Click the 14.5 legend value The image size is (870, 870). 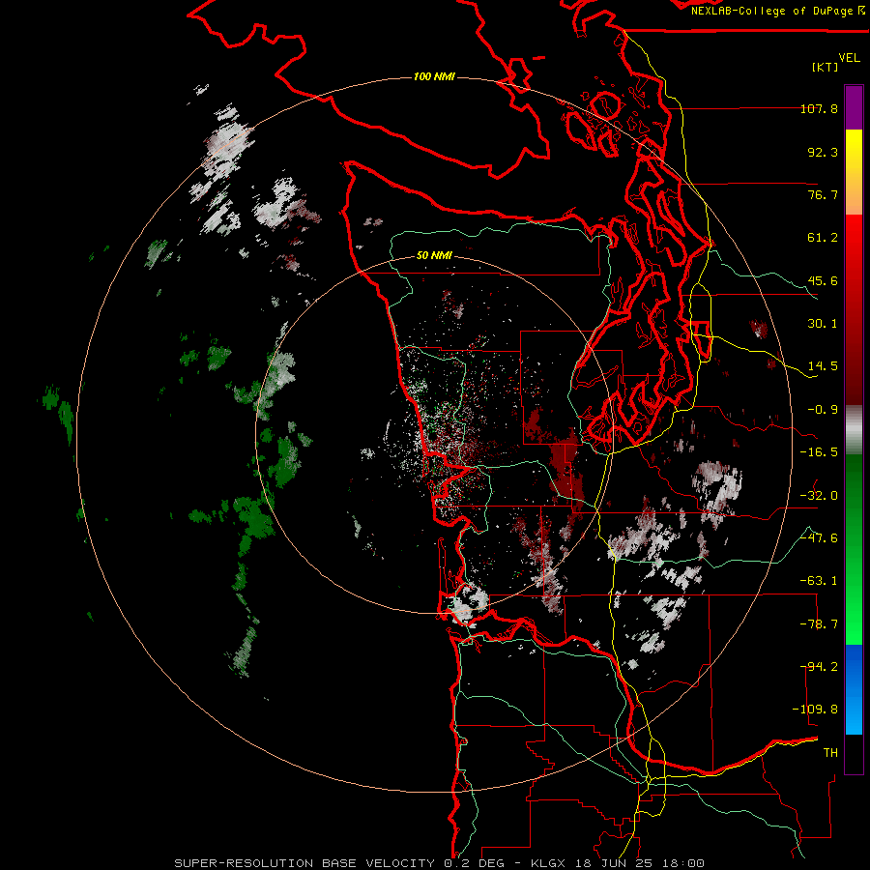[823, 366]
